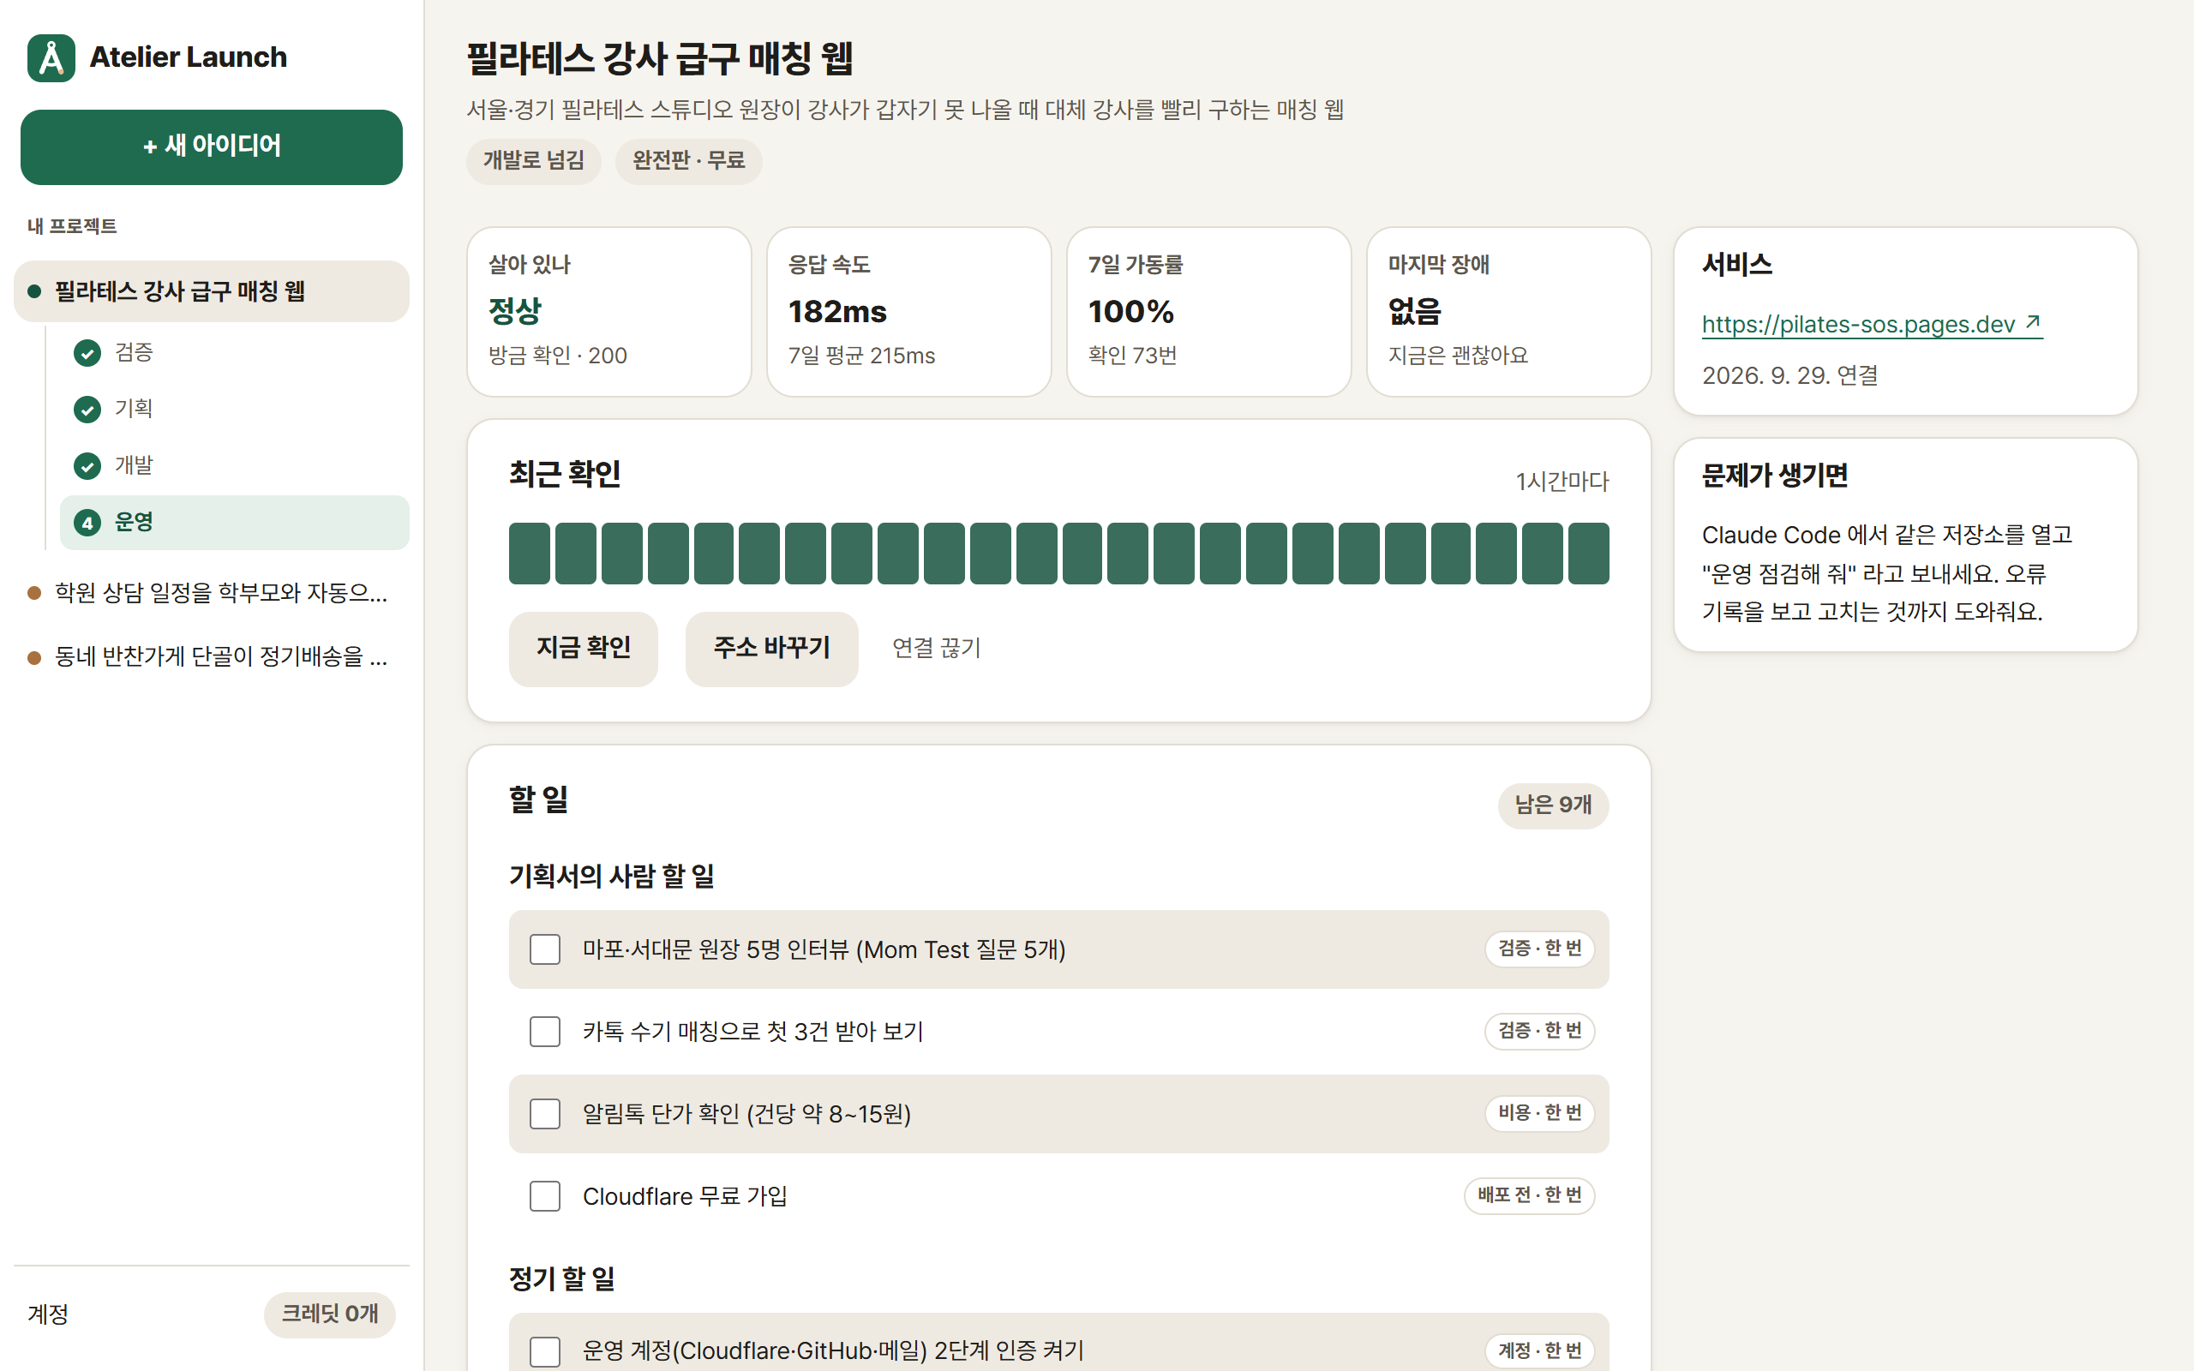Open the 기획 stage in sidebar
2194x1371 pixels.
[235, 410]
